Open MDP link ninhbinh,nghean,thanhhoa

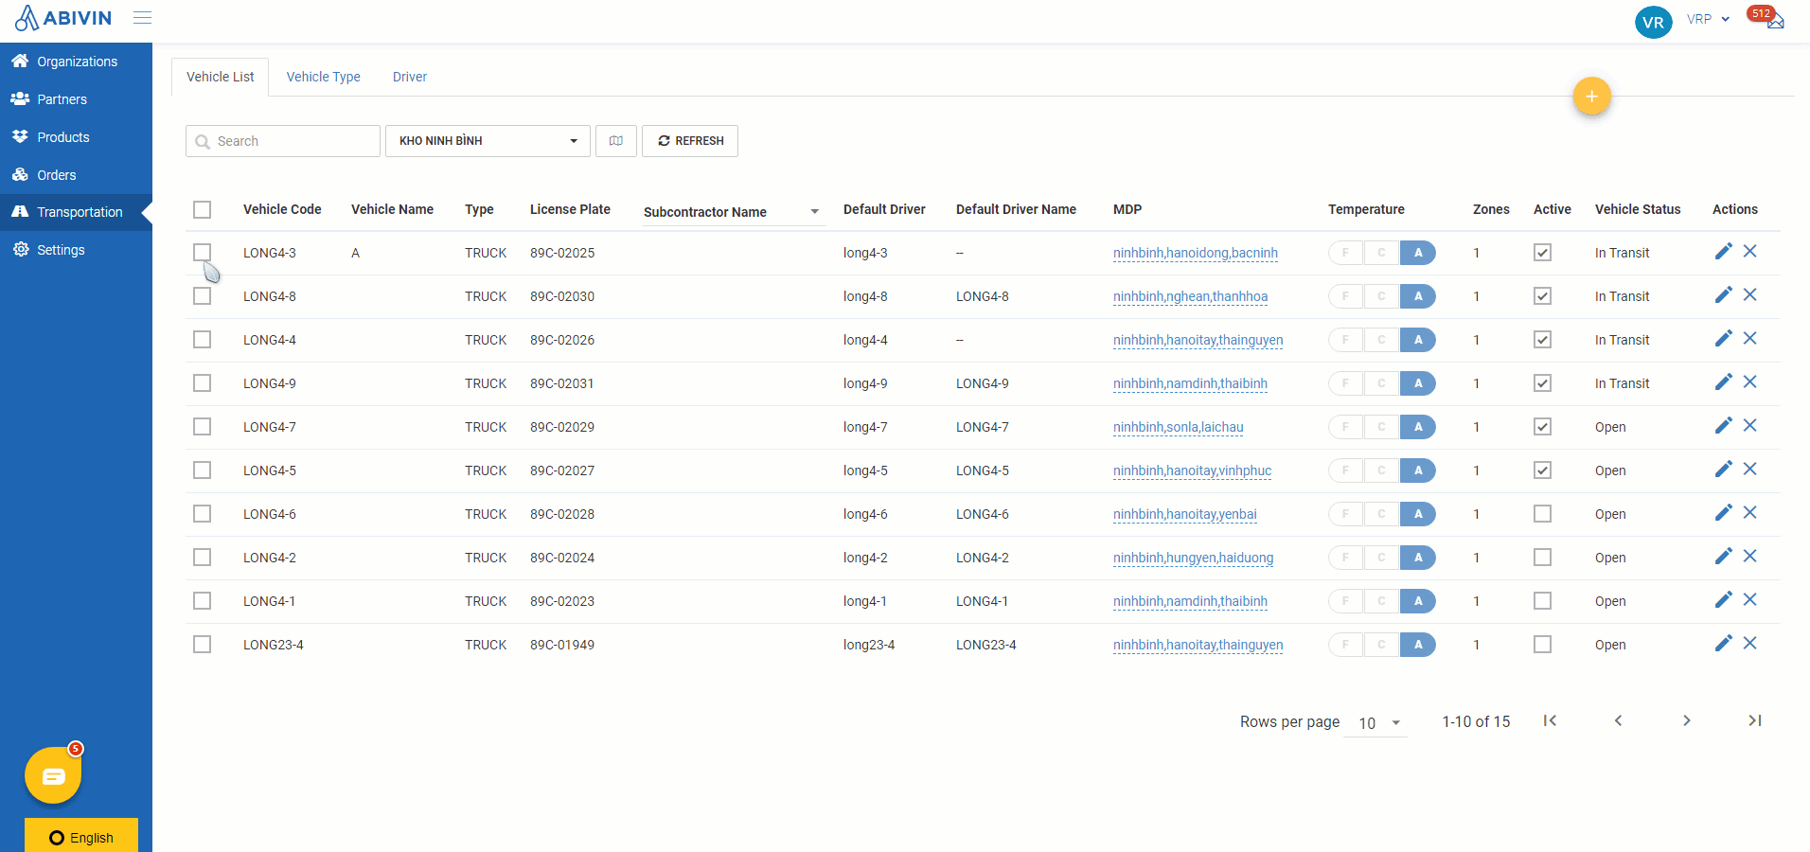[x=1190, y=296]
